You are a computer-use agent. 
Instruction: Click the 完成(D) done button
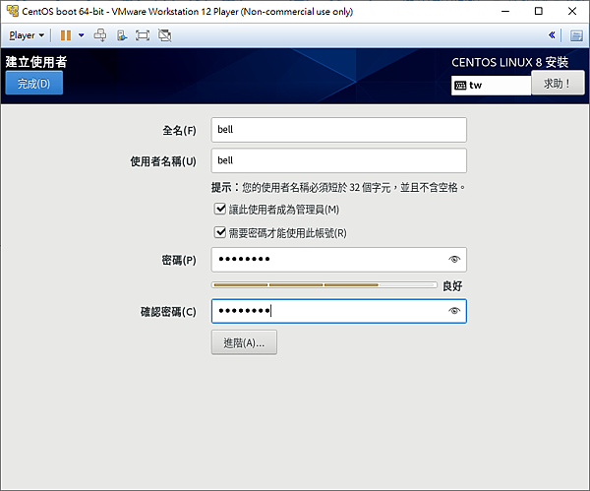tap(33, 84)
